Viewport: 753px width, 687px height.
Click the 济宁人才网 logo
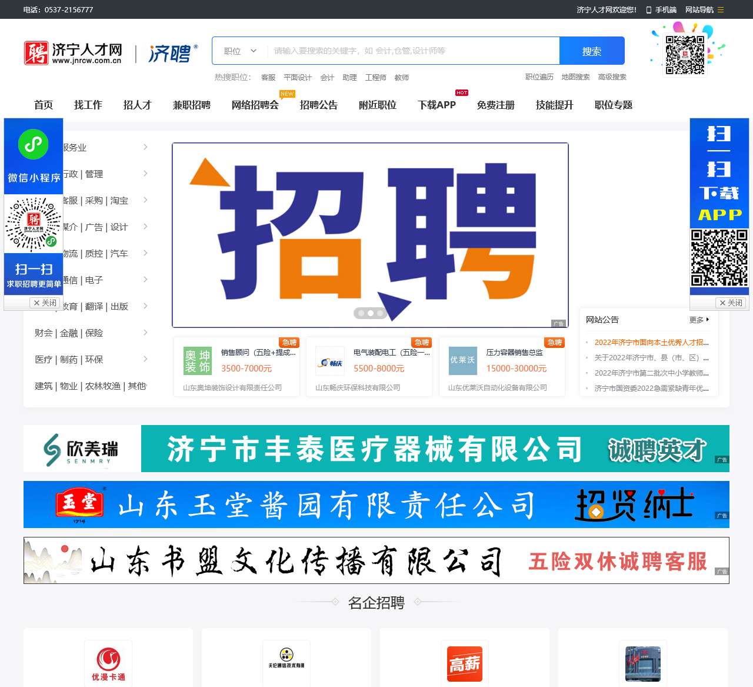click(74, 53)
